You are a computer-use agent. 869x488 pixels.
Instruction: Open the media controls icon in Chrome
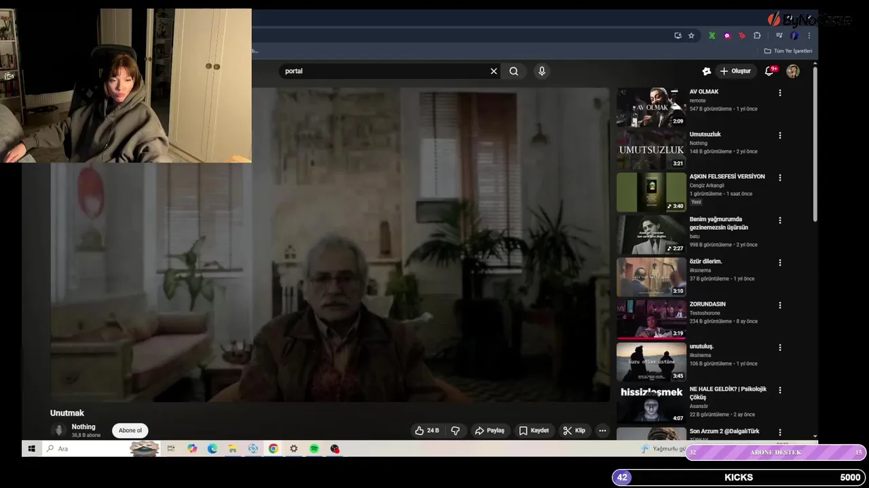click(x=779, y=35)
